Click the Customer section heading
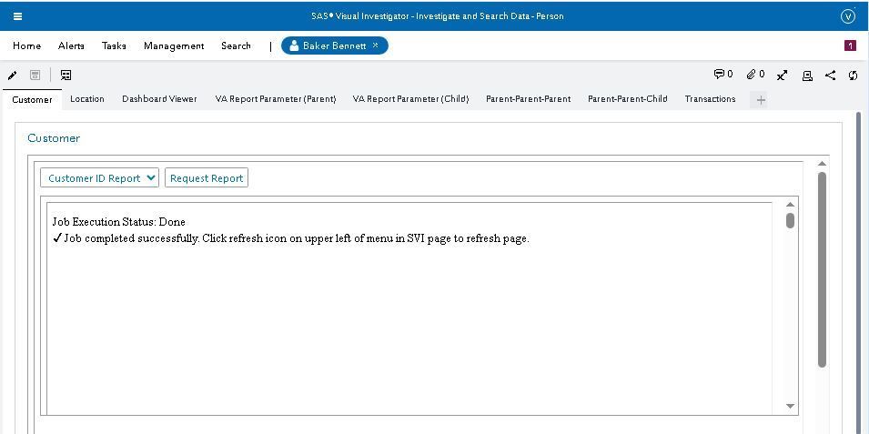This screenshot has height=434, width=869. [x=54, y=138]
